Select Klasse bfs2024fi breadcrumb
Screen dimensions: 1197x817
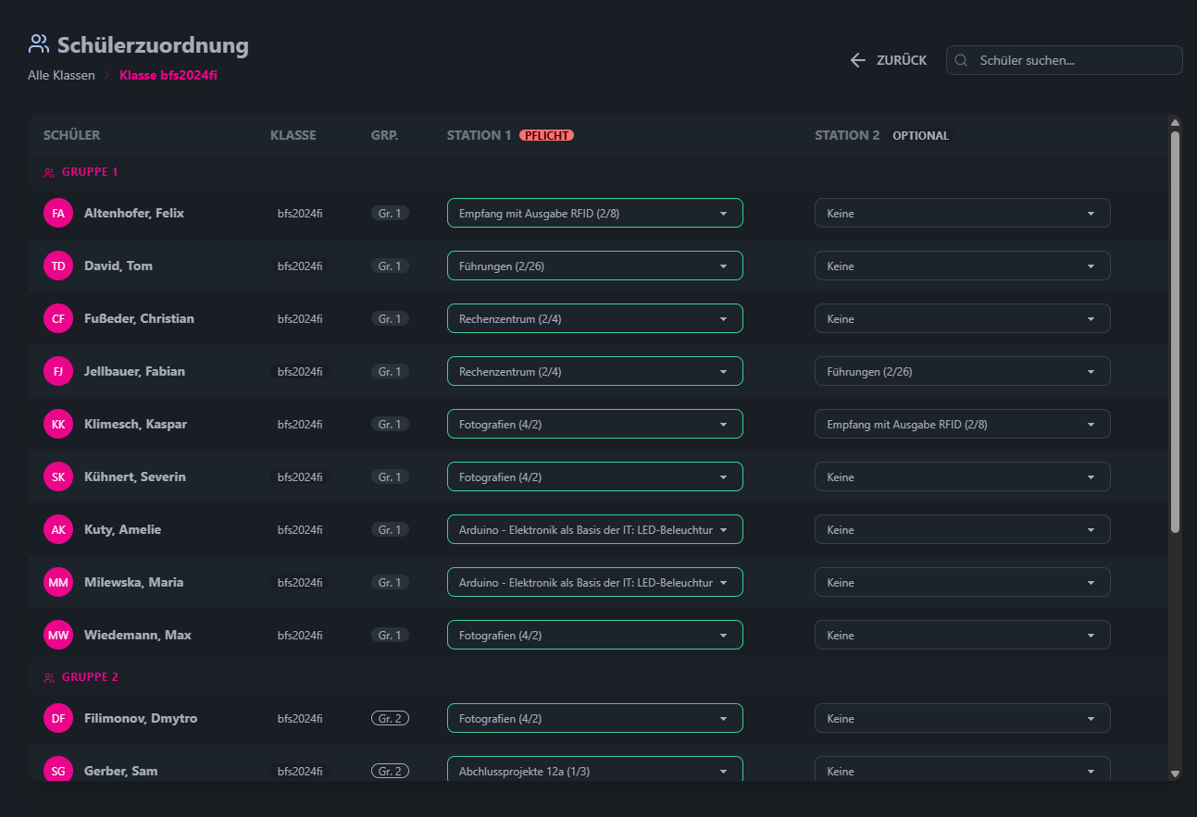pyautogui.click(x=168, y=76)
